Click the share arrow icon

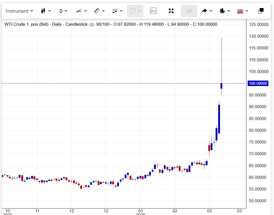(204, 11)
